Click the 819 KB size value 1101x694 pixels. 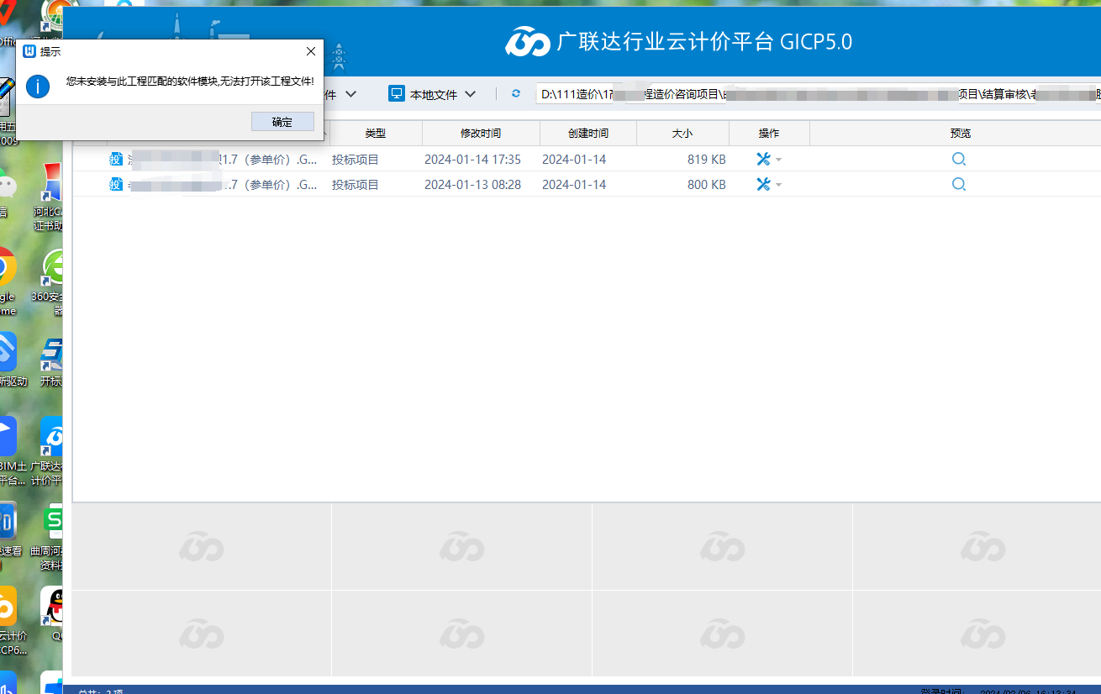[x=707, y=159]
